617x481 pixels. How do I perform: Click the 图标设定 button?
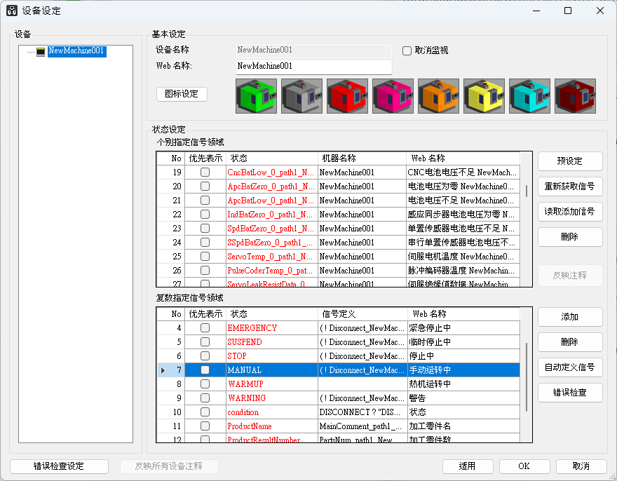click(x=182, y=94)
